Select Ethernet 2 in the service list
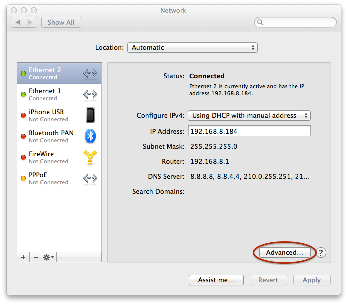This screenshot has width=348, height=305. point(59,73)
